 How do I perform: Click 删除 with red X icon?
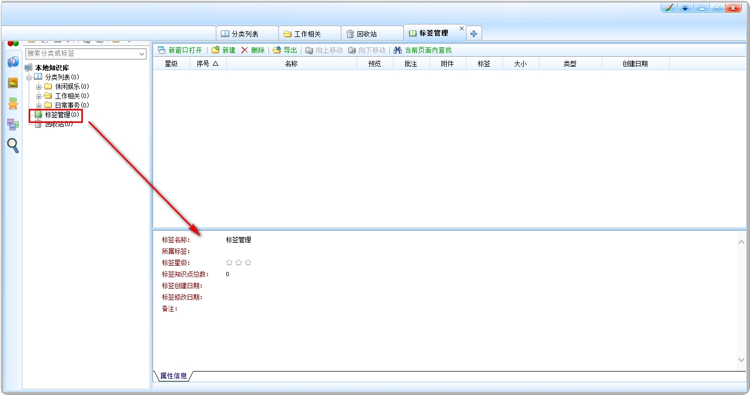coord(253,50)
